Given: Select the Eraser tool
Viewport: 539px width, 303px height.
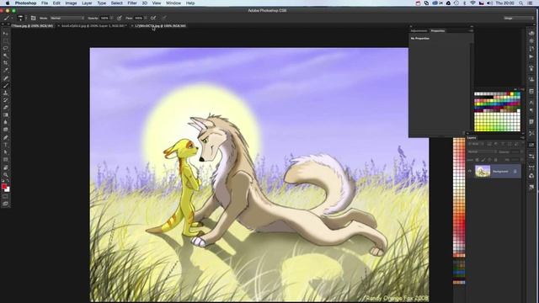Looking at the screenshot, I should [5, 108].
